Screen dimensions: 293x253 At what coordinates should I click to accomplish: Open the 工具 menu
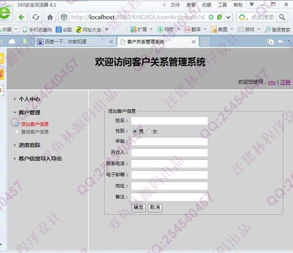tap(222, 5)
